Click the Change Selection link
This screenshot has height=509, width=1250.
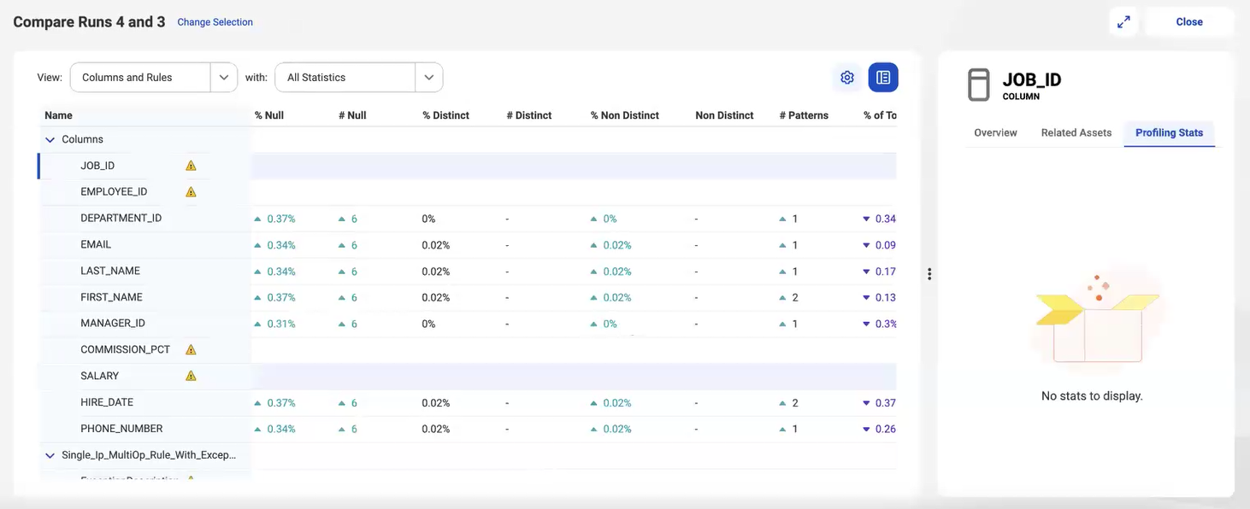pyautogui.click(x=215, y=22)
